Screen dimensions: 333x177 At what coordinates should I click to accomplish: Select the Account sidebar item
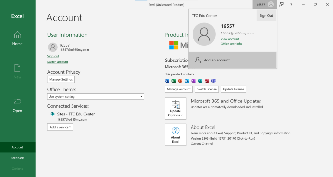coord(18,147)
